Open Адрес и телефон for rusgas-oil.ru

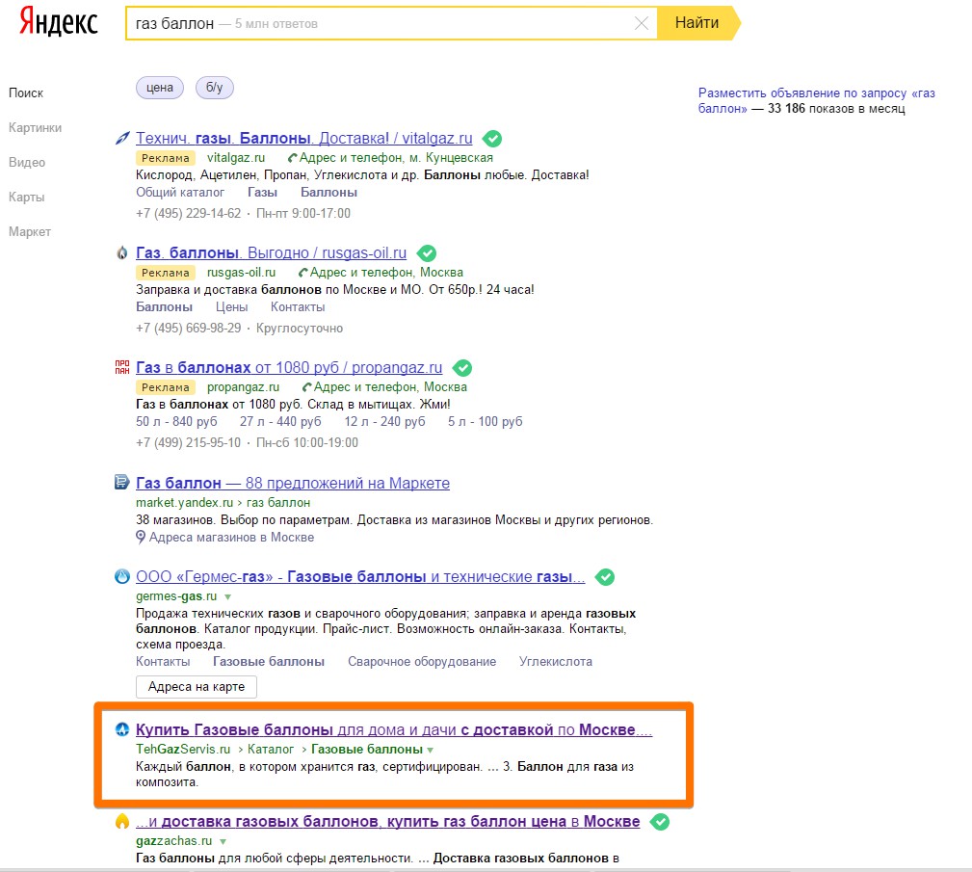pos(385,273)
